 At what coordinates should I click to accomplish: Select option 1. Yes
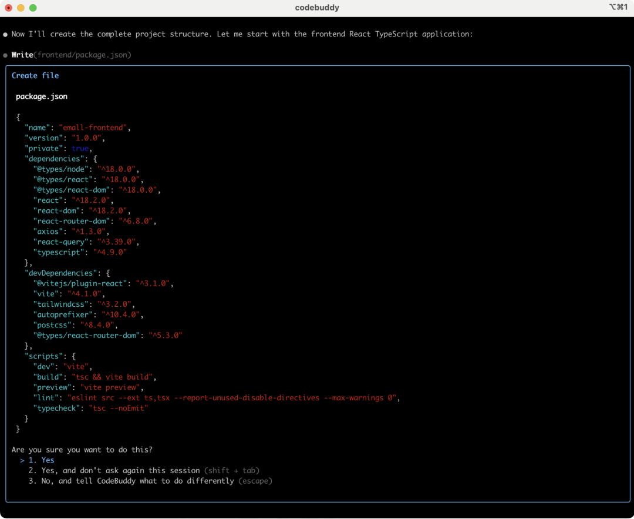pyautogui.click(x=41, y=460)
